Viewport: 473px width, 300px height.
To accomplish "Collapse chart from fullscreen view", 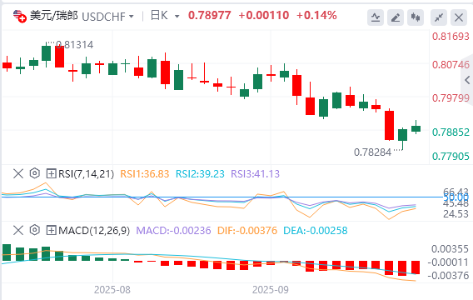I will coord(439,17).
